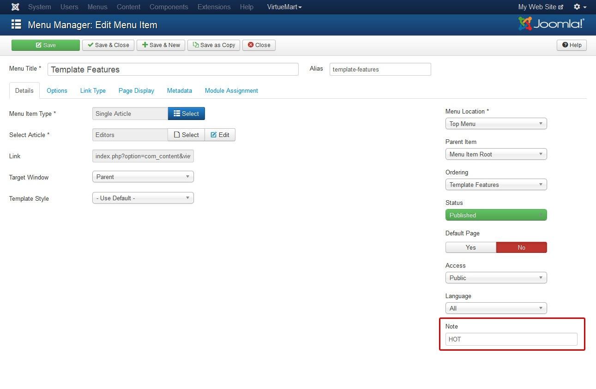596x389 pixels.
Task: Click the Joomla logo icon in top bar
Action: [15, 7]
